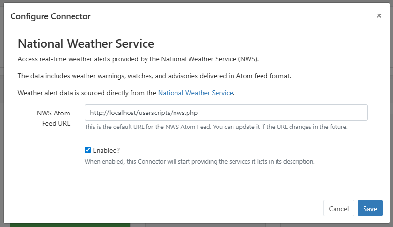
Task: Close the Configure Connector dialog
Action: pos(379,16)
